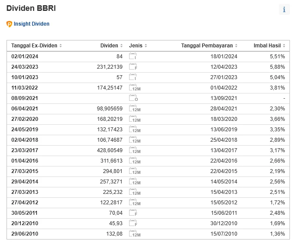Click 12M type icon in 27/03/2013 row
The height and width of the screenshot is (243, 296).
click(x=135, y=192)
